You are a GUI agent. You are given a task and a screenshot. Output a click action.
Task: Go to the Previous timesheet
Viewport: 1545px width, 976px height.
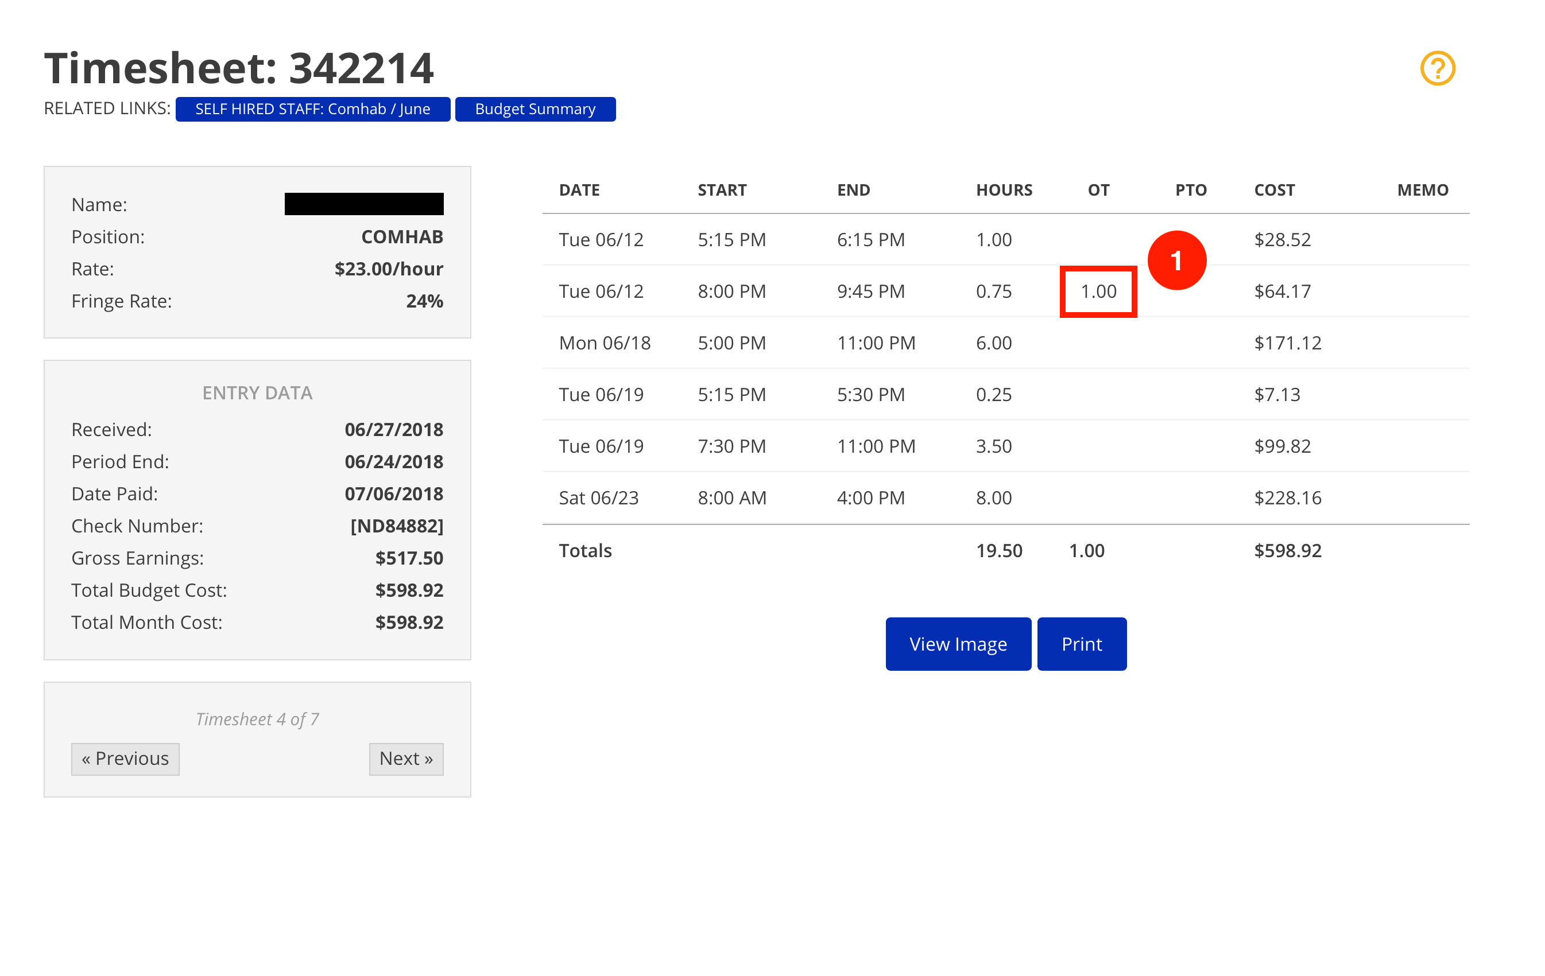click(x=125, y=759)
